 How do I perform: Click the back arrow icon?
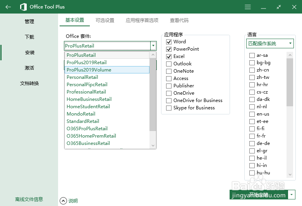(8, 7)
